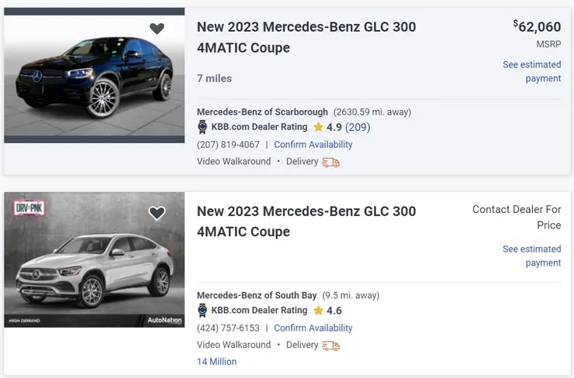This screenshot has width=574, height=378.
Task: Call dealer number (207) 819-4067
Action: [228, 145]
